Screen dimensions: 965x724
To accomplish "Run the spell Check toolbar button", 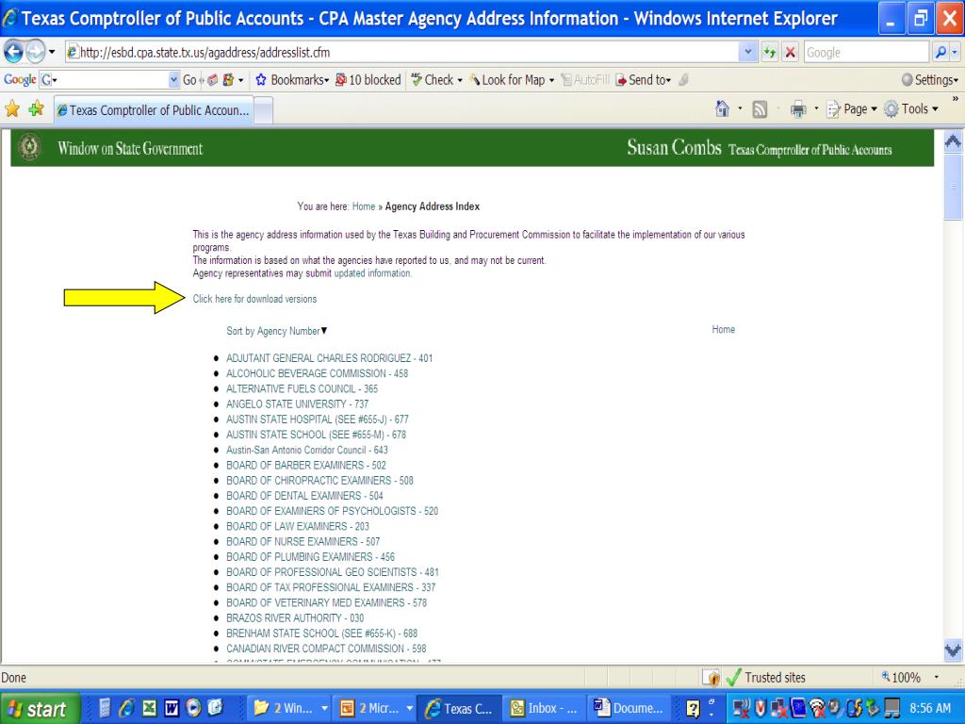I will pyautogui.click(x=436, y=79).
